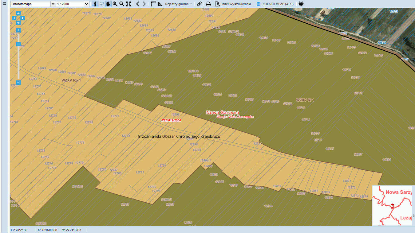Click the zoom out magnifier tool

(x=122, y=4)
